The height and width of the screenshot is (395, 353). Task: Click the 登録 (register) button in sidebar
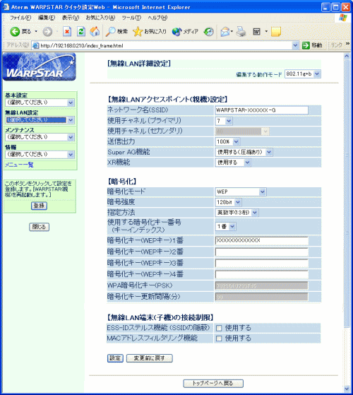(x=39, y=206)
